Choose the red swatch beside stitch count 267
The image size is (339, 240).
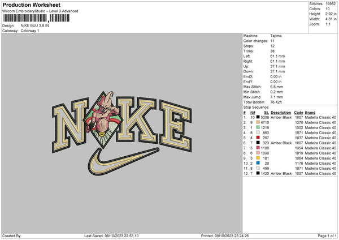[258, 138]
